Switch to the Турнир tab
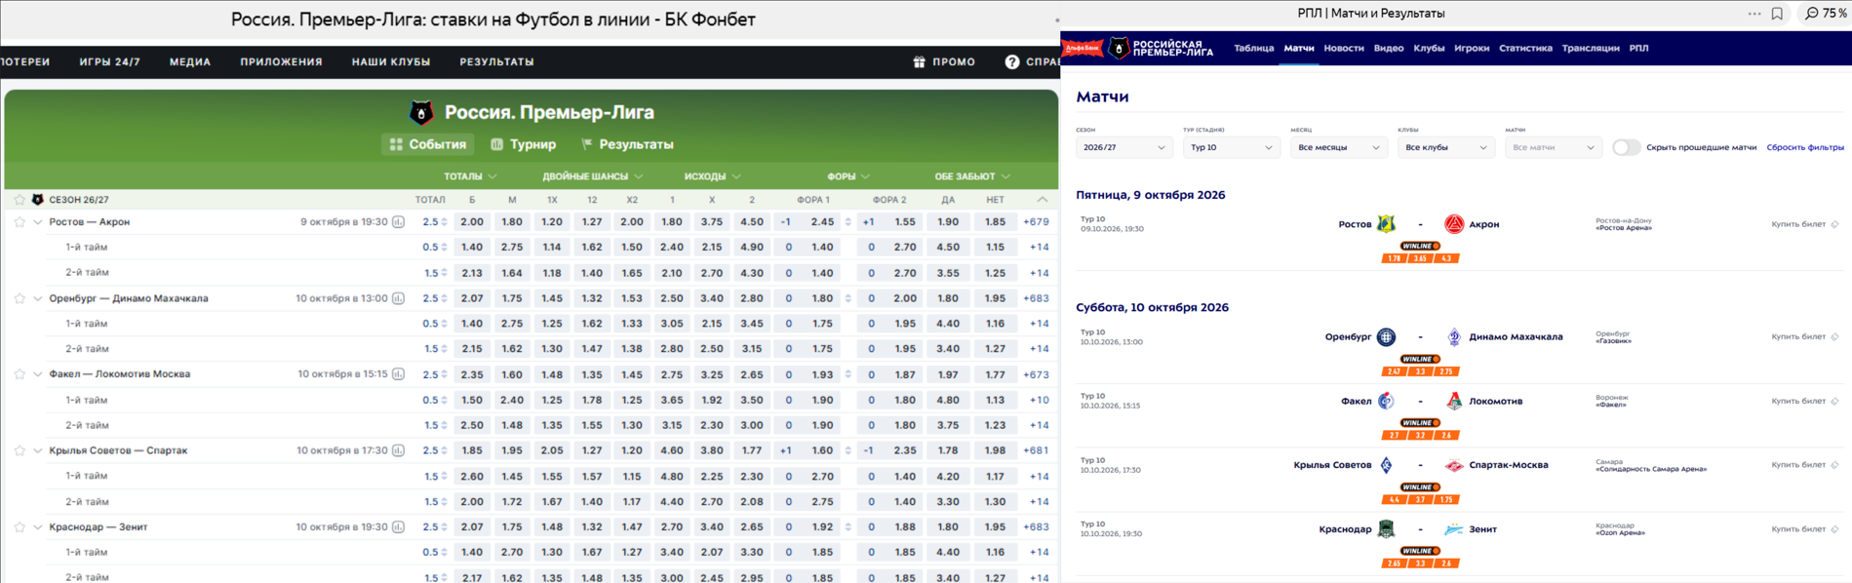 [524, 144]
